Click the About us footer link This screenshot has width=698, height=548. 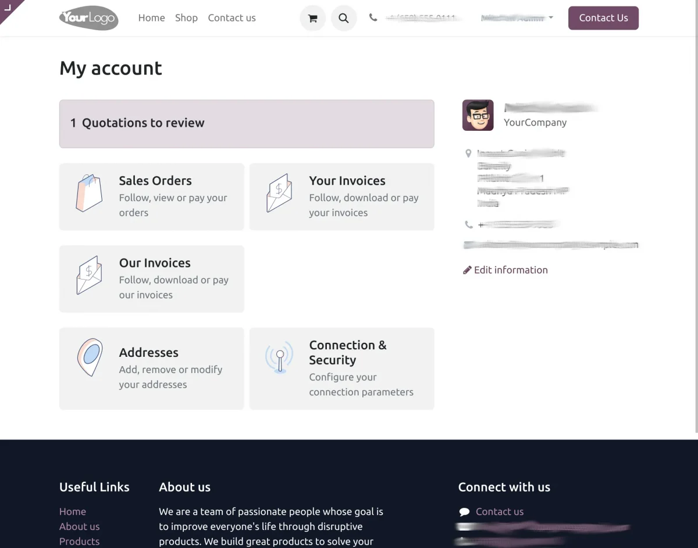pyautogui.click(x=80, y=526)
